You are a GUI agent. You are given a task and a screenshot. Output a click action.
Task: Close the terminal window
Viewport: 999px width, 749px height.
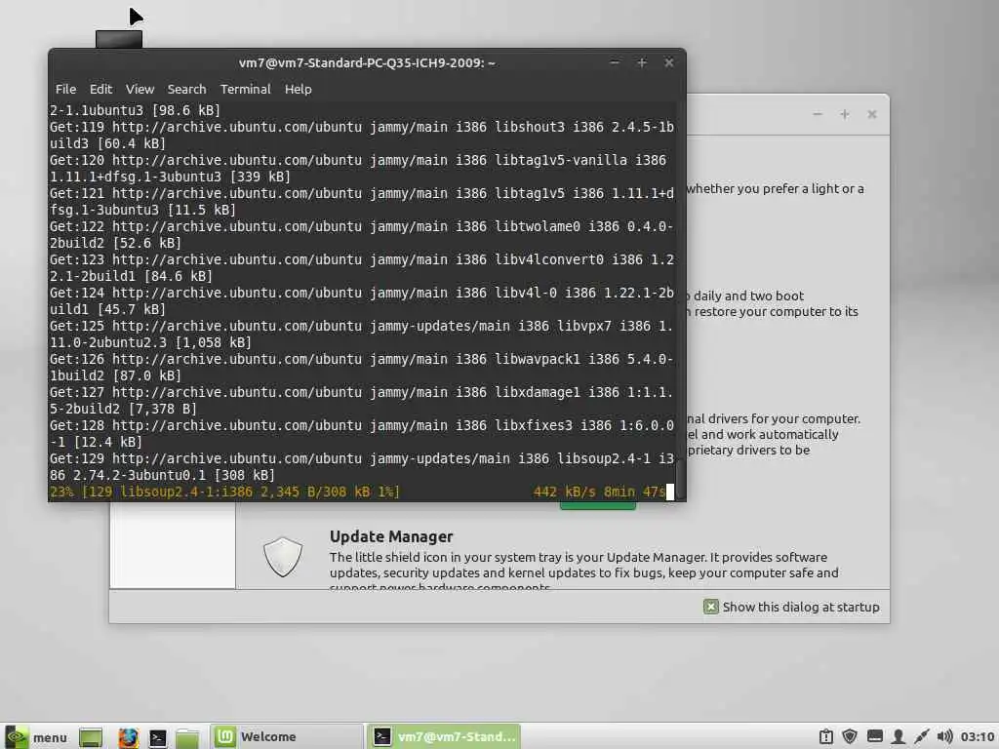[669, 62]
